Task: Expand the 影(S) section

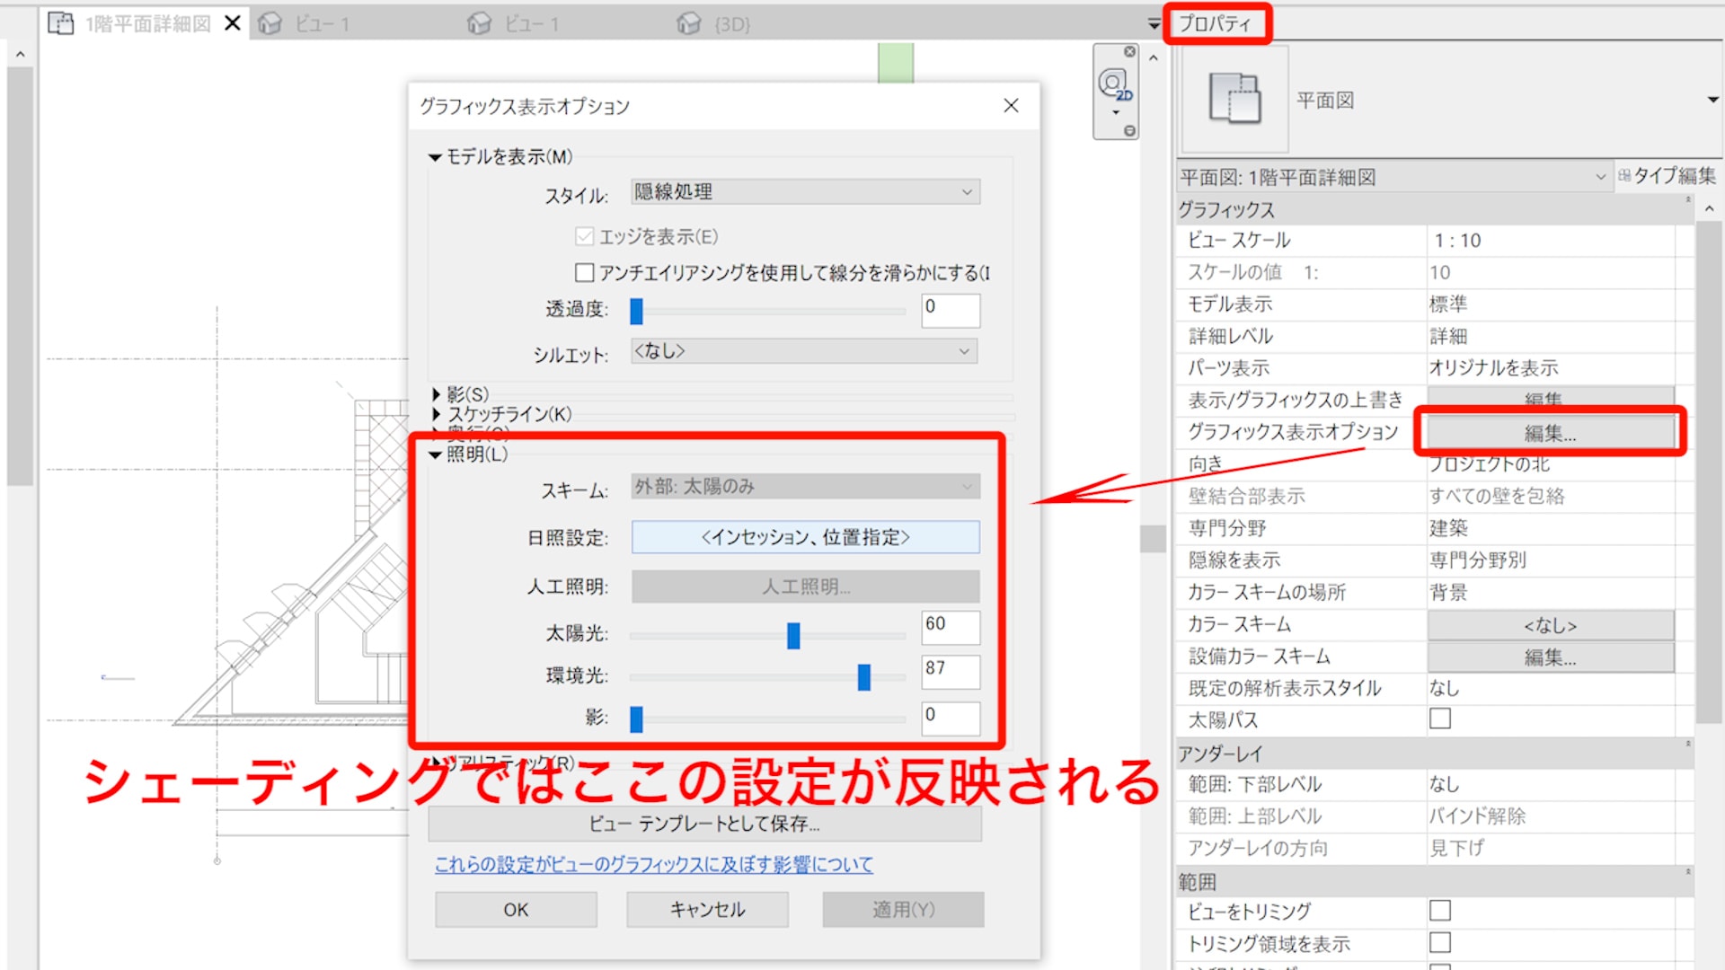Action: point(437,394)
